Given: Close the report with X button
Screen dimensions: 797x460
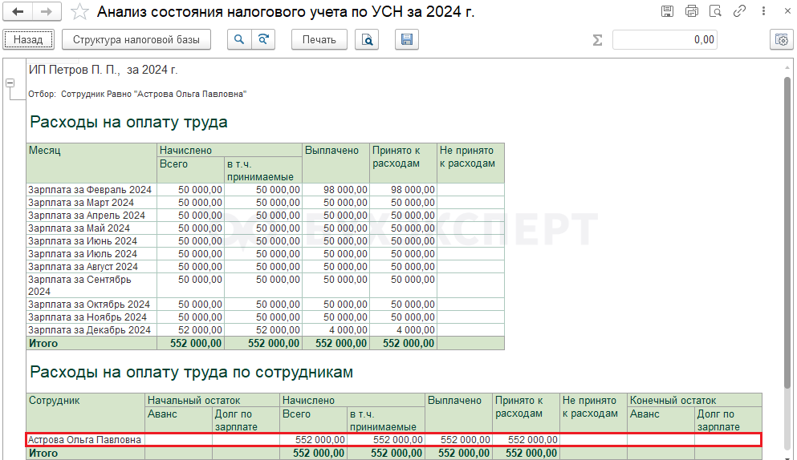Looking at the screenshot, I should [x=787, y=11].
